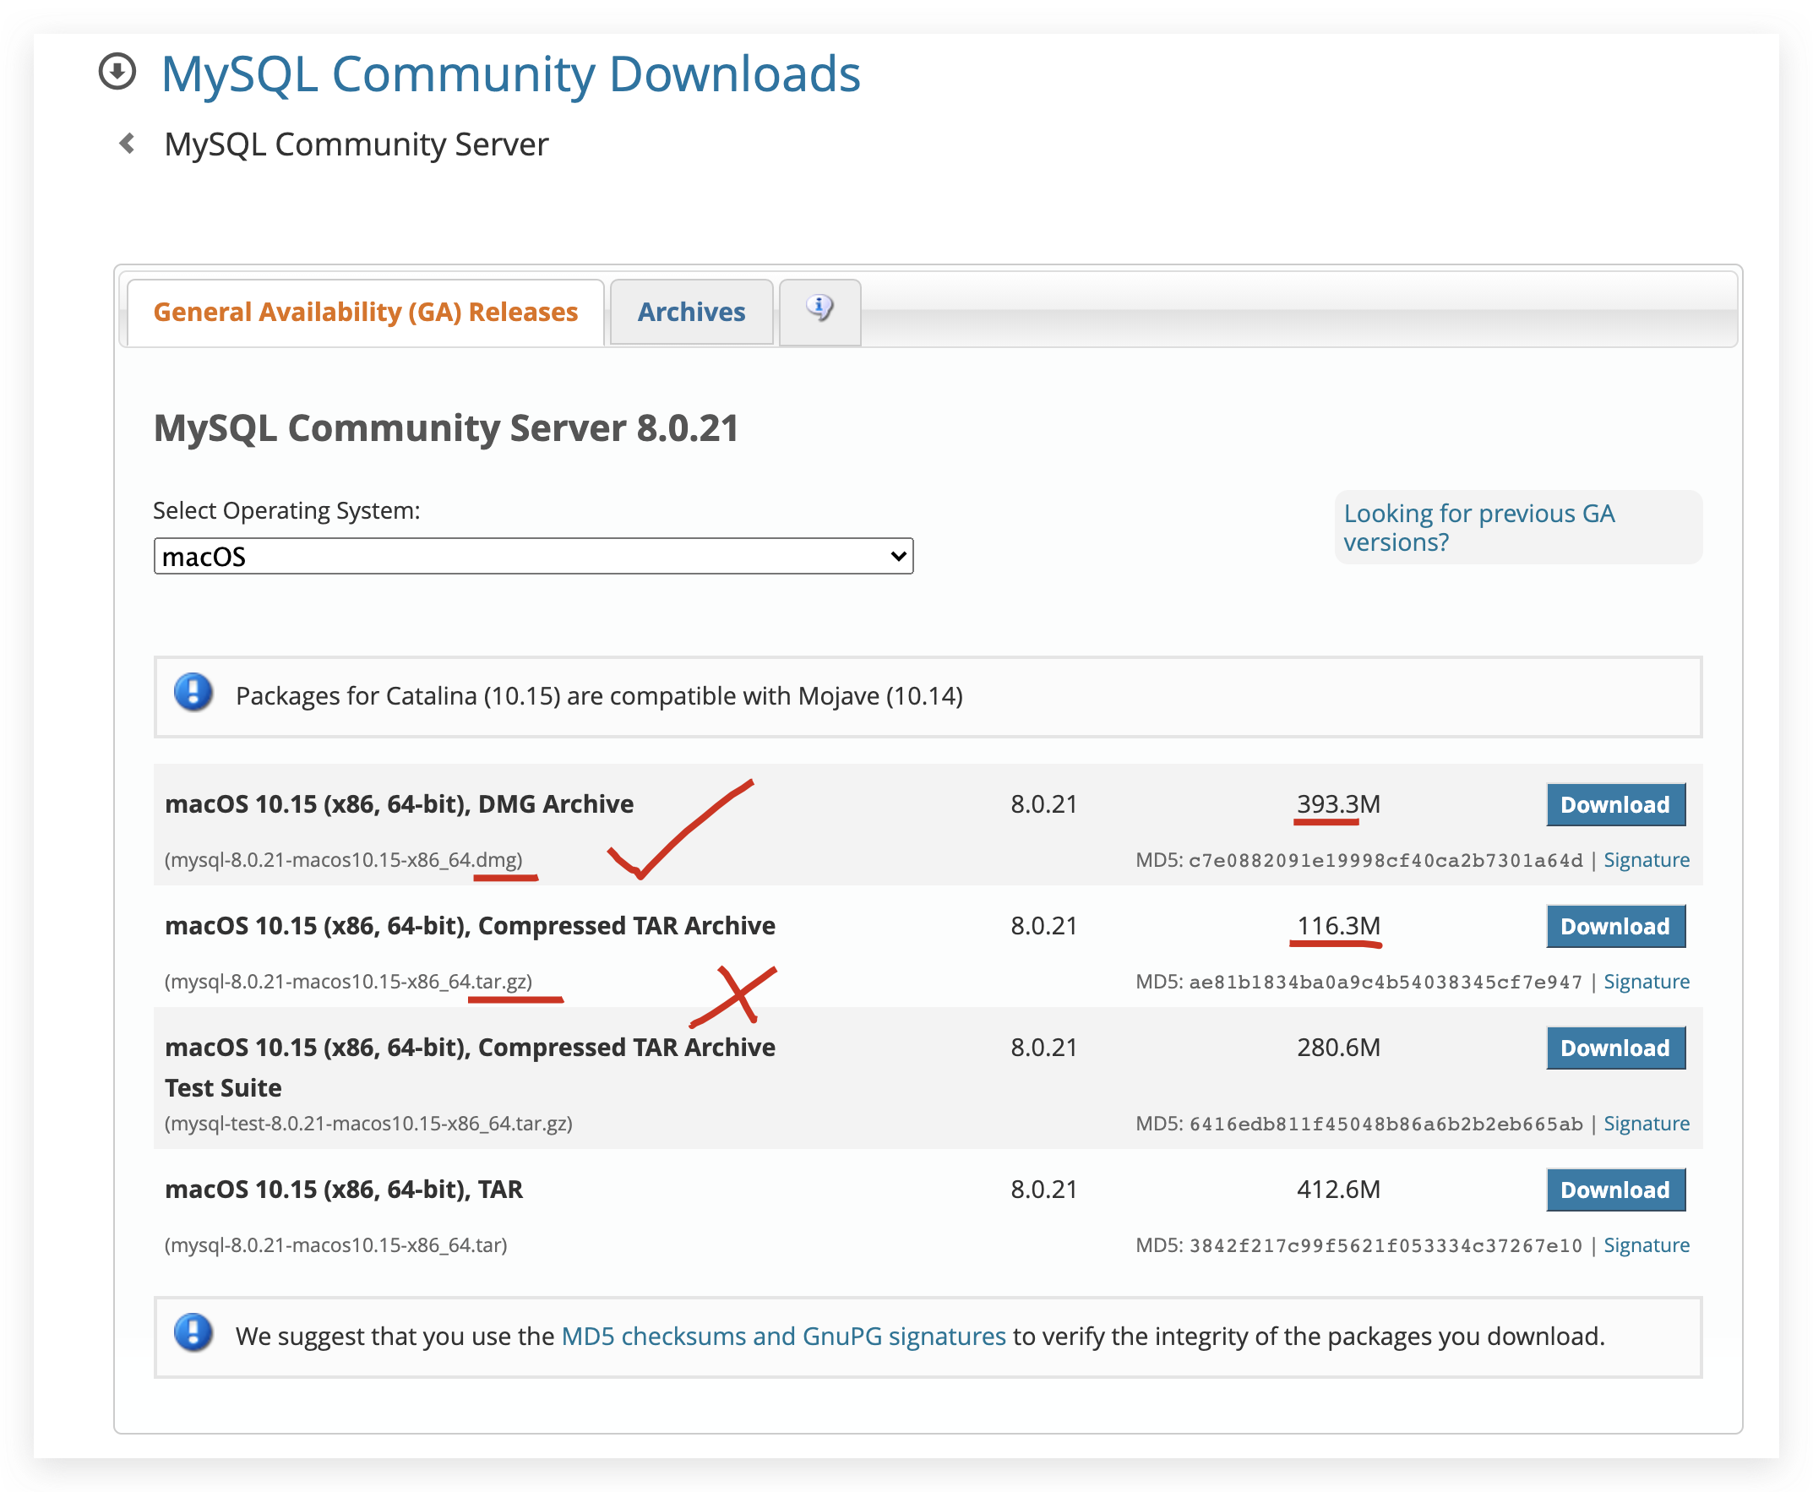1813x1492 pixels.
Task: Select the General Availability (GA) Releases tab
Action: pyautogui.click(x=365, y=312)
